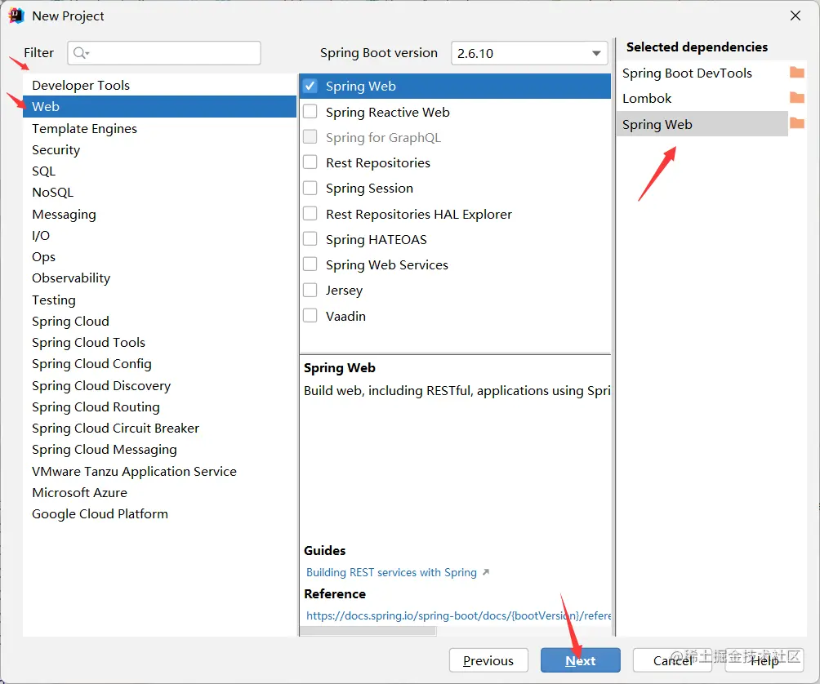The width and height of the screenshot is (820, 684).
Task: Select the NoSQL category
Action: 159,193
